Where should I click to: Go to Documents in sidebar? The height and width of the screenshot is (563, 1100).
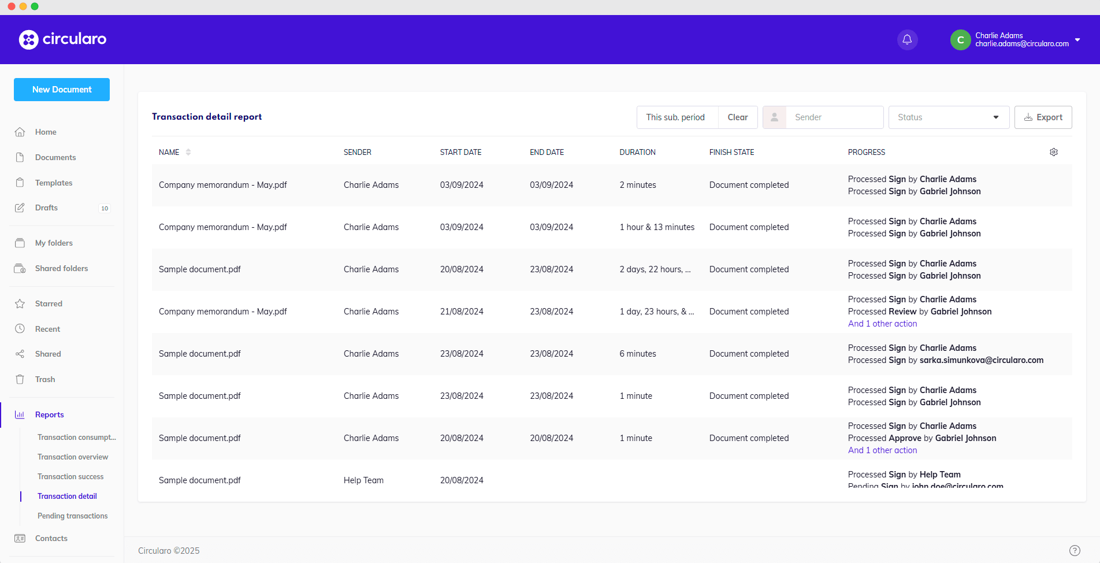55,157
